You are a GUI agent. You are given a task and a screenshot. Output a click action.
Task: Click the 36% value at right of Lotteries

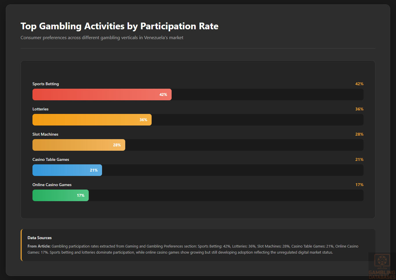tap(359, 109)
